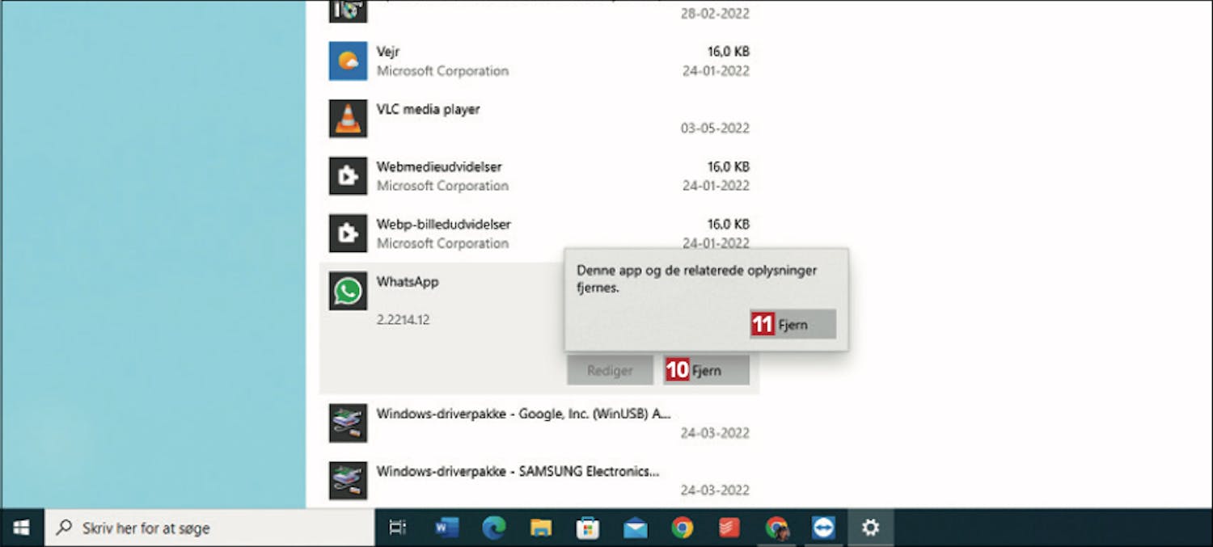The width and height of the screenshot is (1213, 547).
Task: Click the WhatsApp version number 2.2214.12
Action: click(403, 320)
